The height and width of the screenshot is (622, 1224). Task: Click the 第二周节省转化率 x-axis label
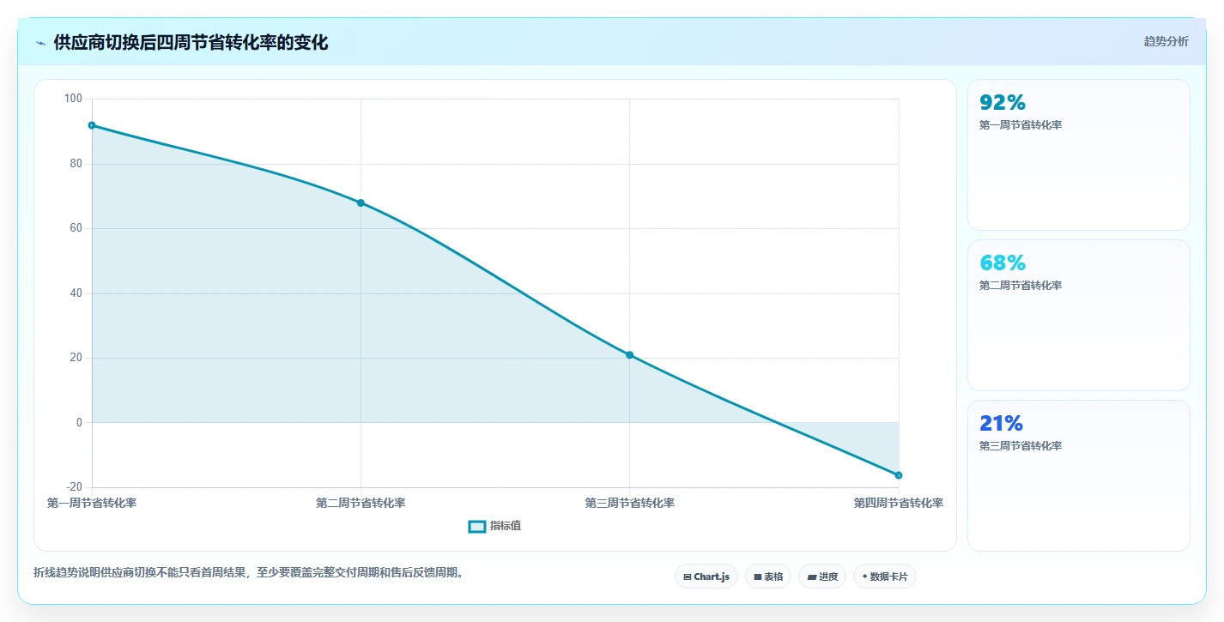361,503
